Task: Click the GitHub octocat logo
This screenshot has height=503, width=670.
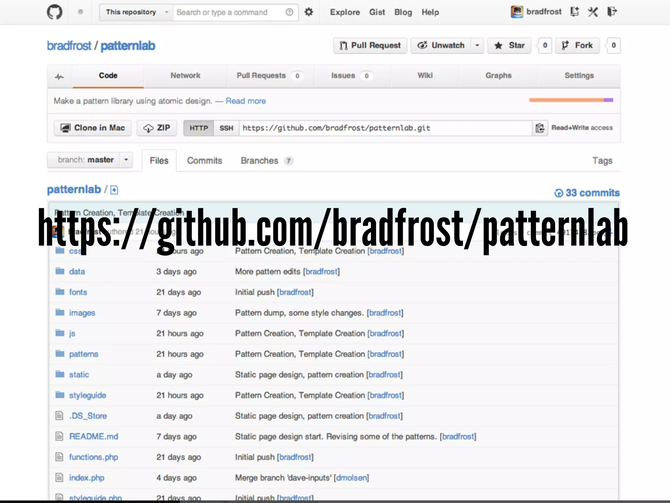Action: [54, 12]
